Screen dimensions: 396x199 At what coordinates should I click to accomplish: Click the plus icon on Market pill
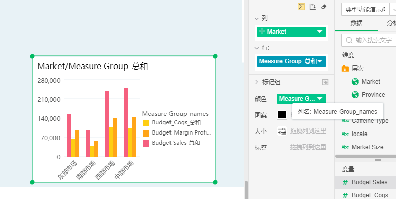262,32
